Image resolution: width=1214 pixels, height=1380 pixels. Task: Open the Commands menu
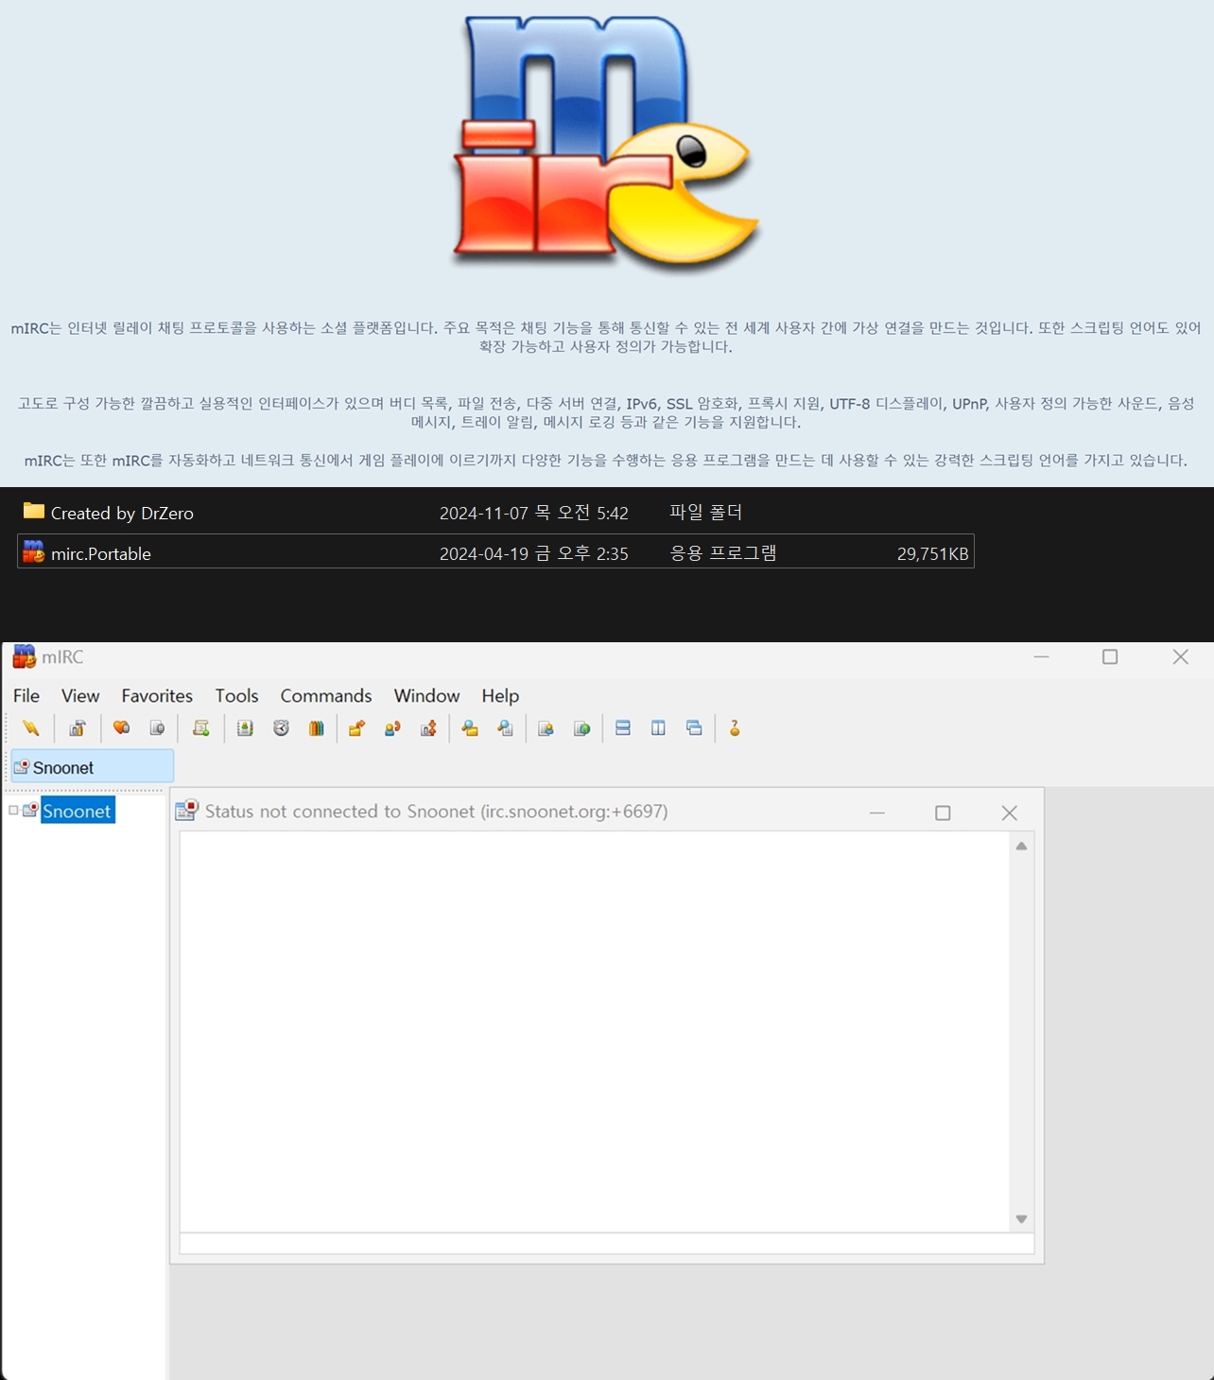pyautogui.click(x=326, y=695)
